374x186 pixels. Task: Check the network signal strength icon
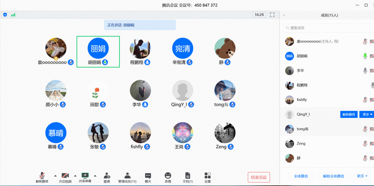[13, 15]
